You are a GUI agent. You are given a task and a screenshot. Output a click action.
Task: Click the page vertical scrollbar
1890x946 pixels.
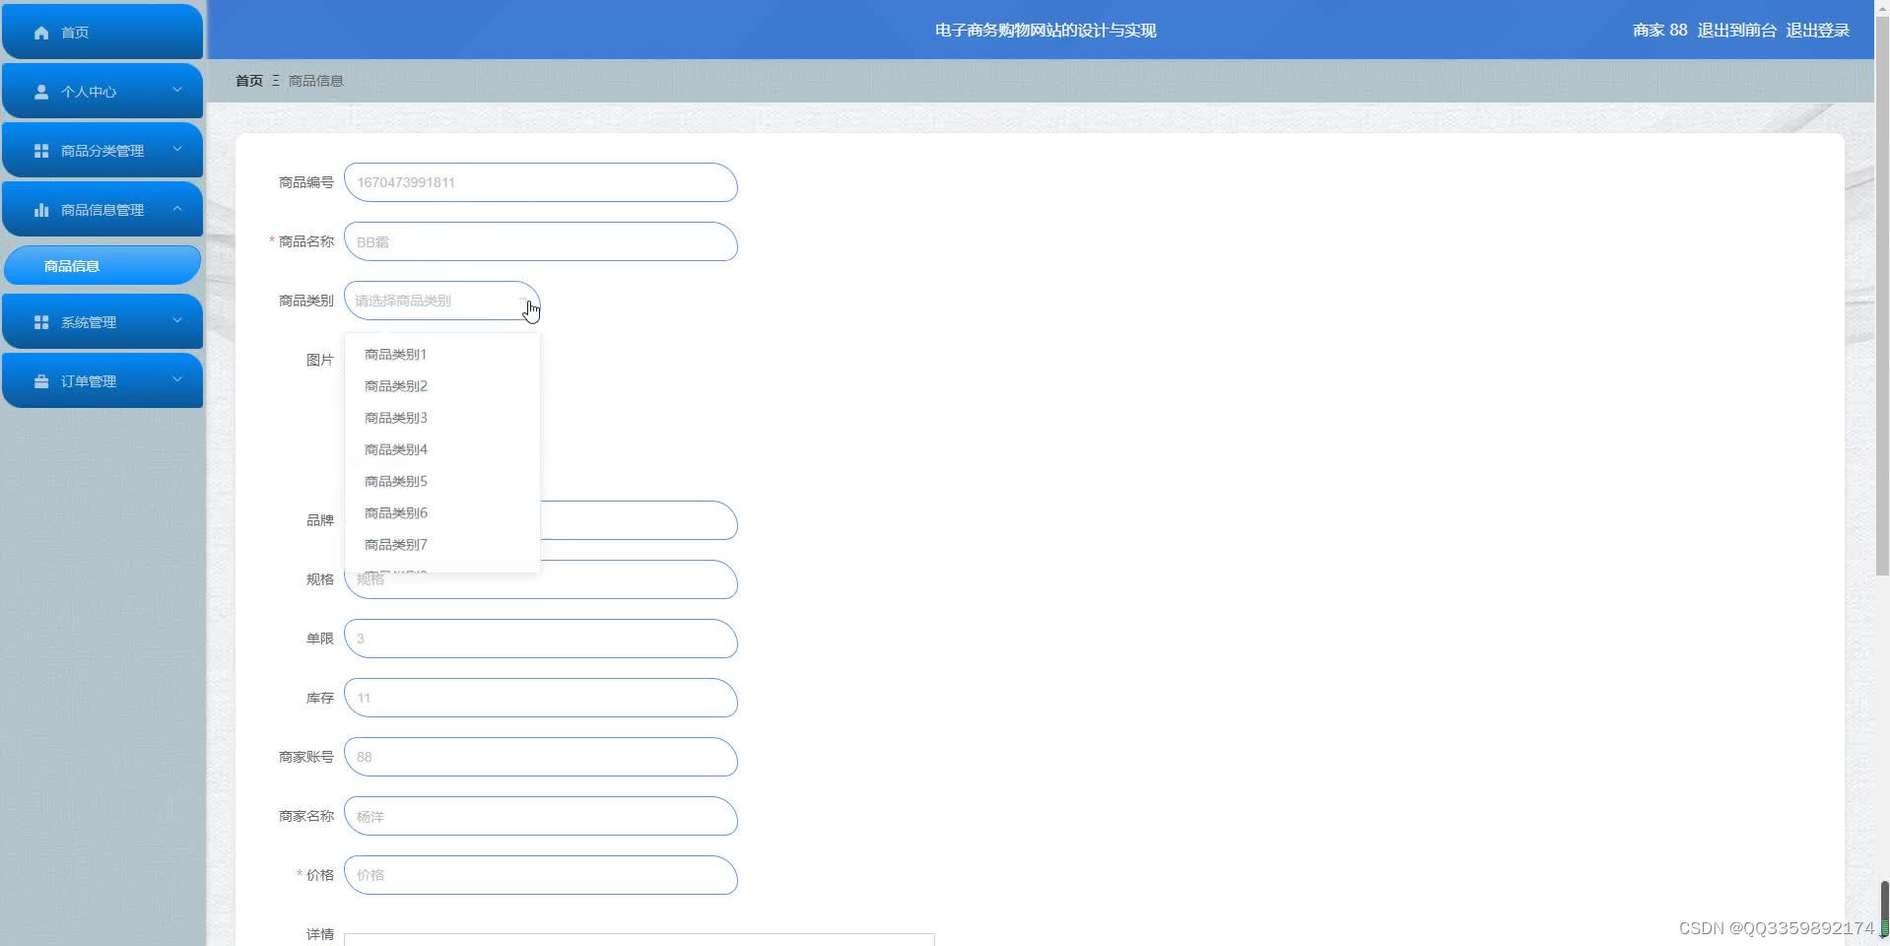click(x=1882, y=296)
